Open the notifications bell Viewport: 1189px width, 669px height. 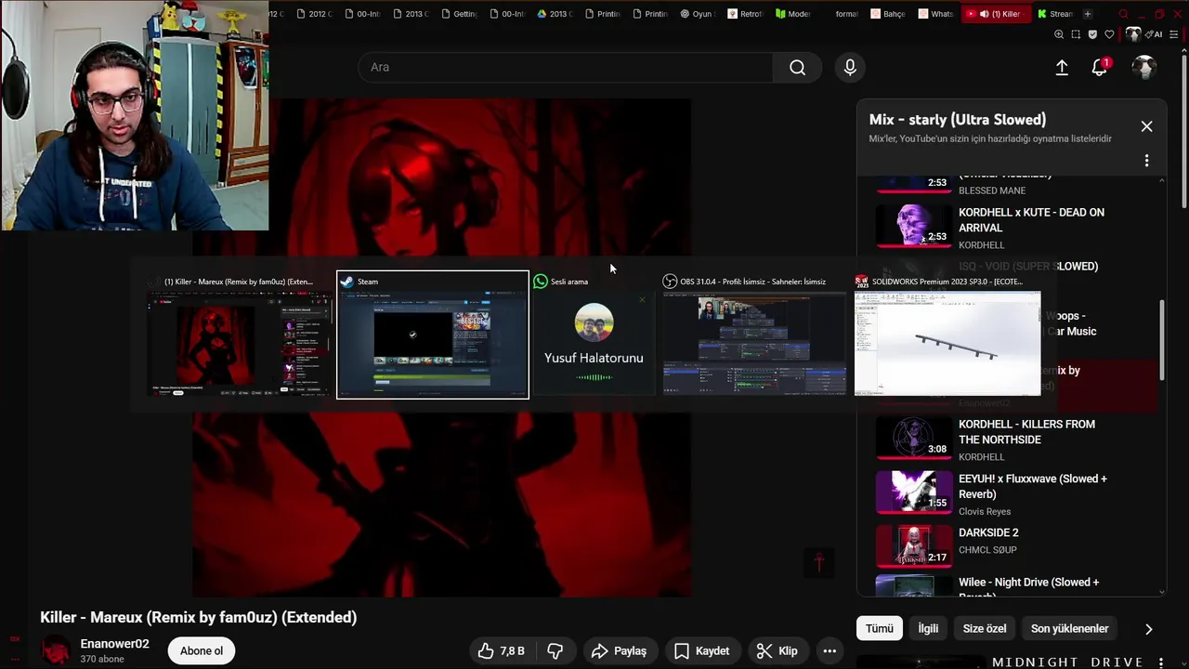click(1100, 67)
